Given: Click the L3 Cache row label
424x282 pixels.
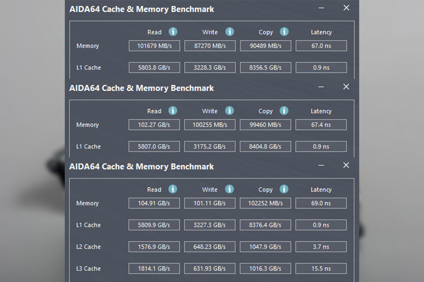Looking at the screenshot, I should click(89, 269).
